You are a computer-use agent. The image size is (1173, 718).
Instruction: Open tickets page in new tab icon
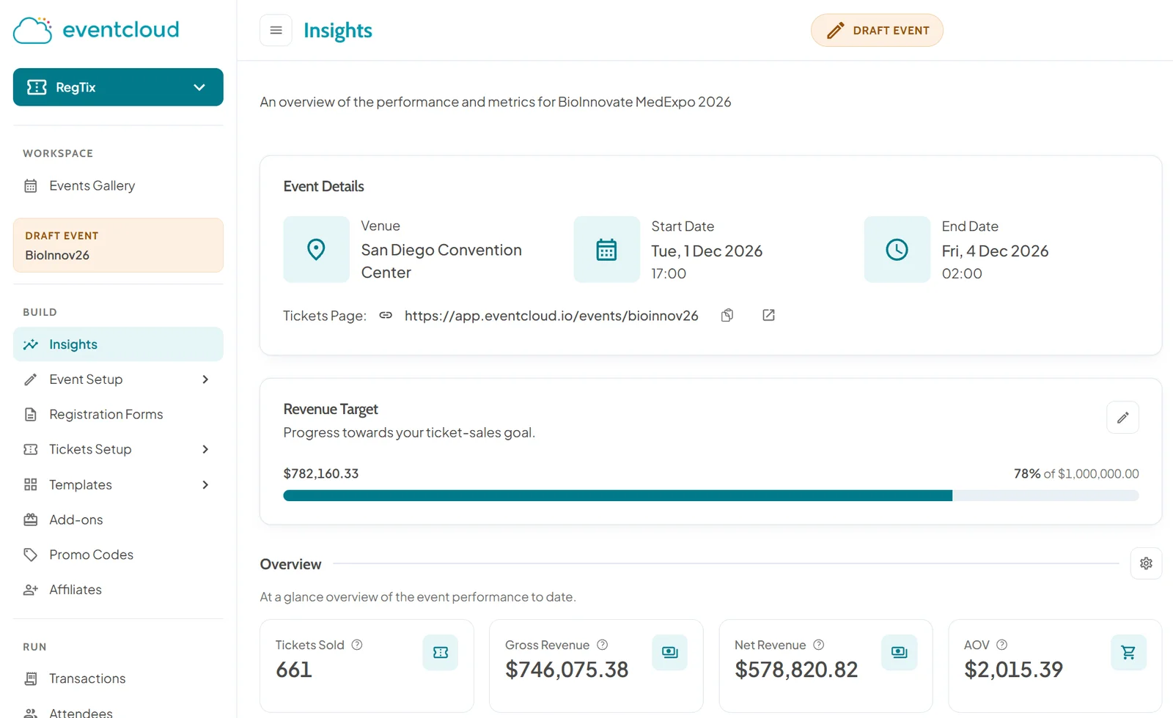click(x=768, y=315)
